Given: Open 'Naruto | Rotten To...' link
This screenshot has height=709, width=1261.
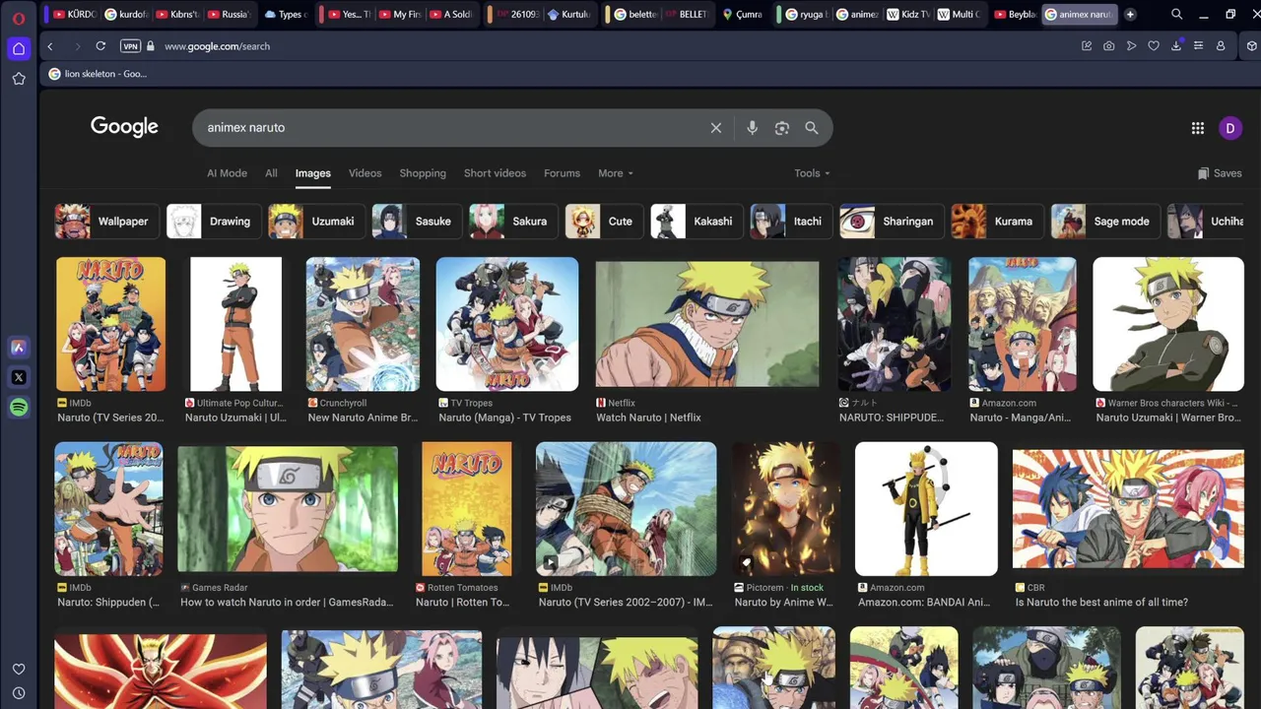Looking at the screenshot, I should 463,603.
